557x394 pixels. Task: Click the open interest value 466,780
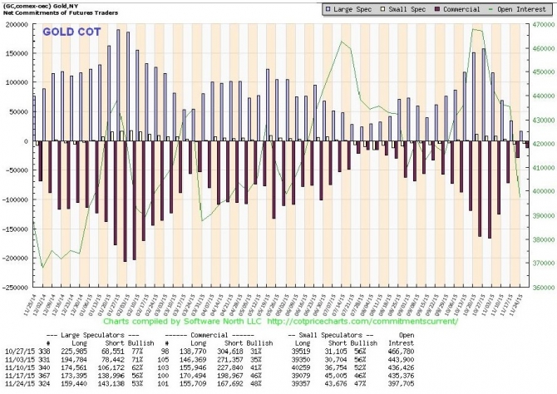[x=401, y=352]
